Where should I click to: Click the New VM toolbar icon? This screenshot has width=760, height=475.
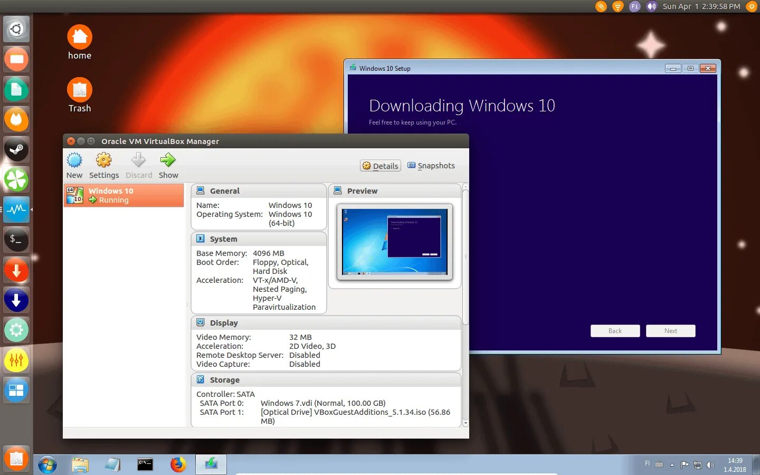(74, 160)
